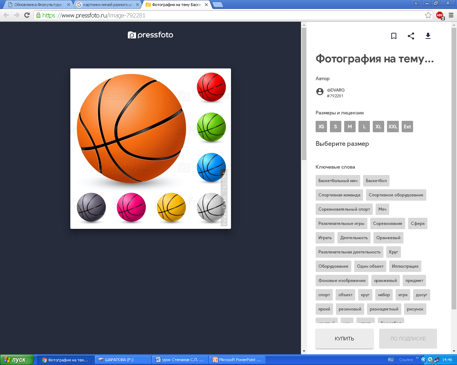Click the 'Один объект' keyword tag

(x=370, y=266)
